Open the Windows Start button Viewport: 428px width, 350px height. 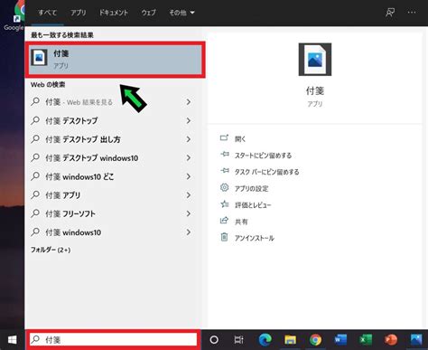12,340
